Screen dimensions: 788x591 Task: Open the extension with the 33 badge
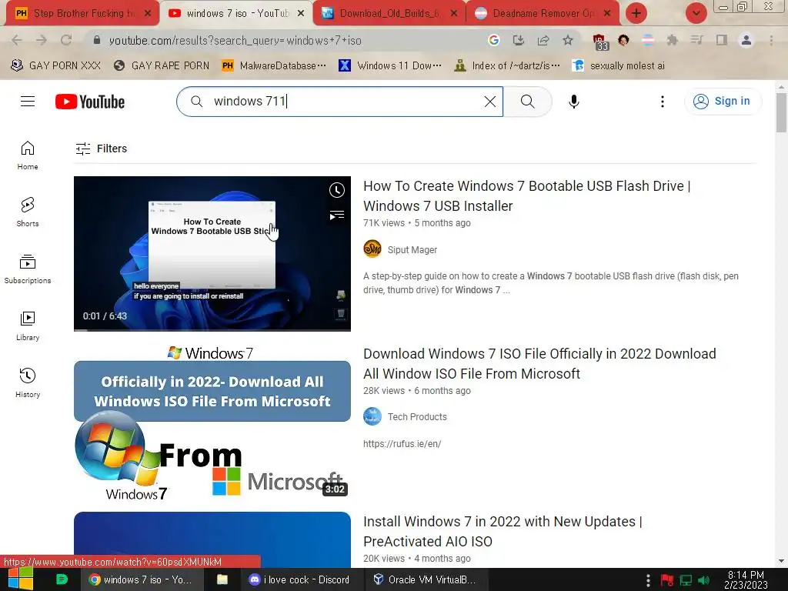pos(599,42)
